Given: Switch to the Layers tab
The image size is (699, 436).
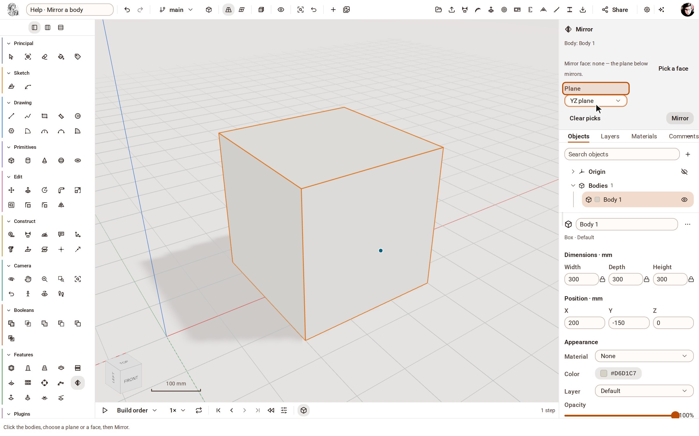Looking at the screenshot, I should pyautogui.click(x=610, y=136).
